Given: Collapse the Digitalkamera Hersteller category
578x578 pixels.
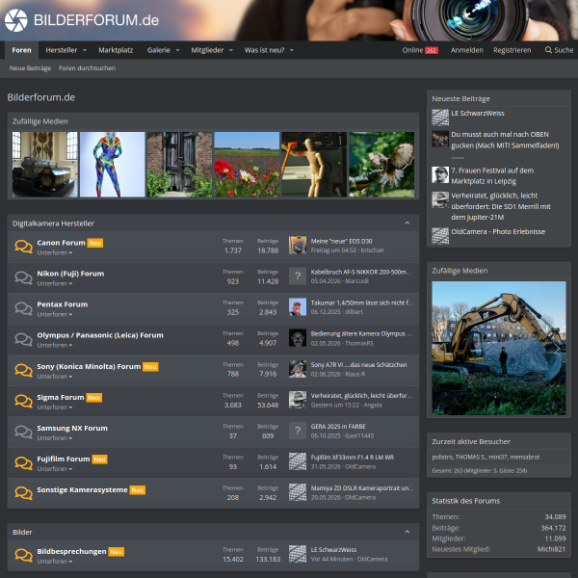Looking at the screenshot, I should tap(407, 223).
